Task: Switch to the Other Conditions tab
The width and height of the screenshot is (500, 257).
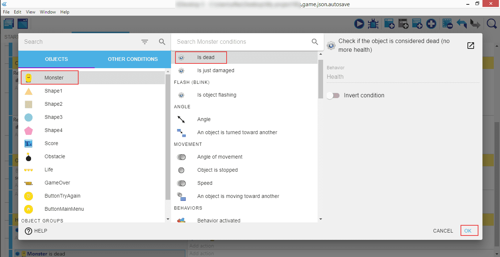Action: (x=133, y=59)
